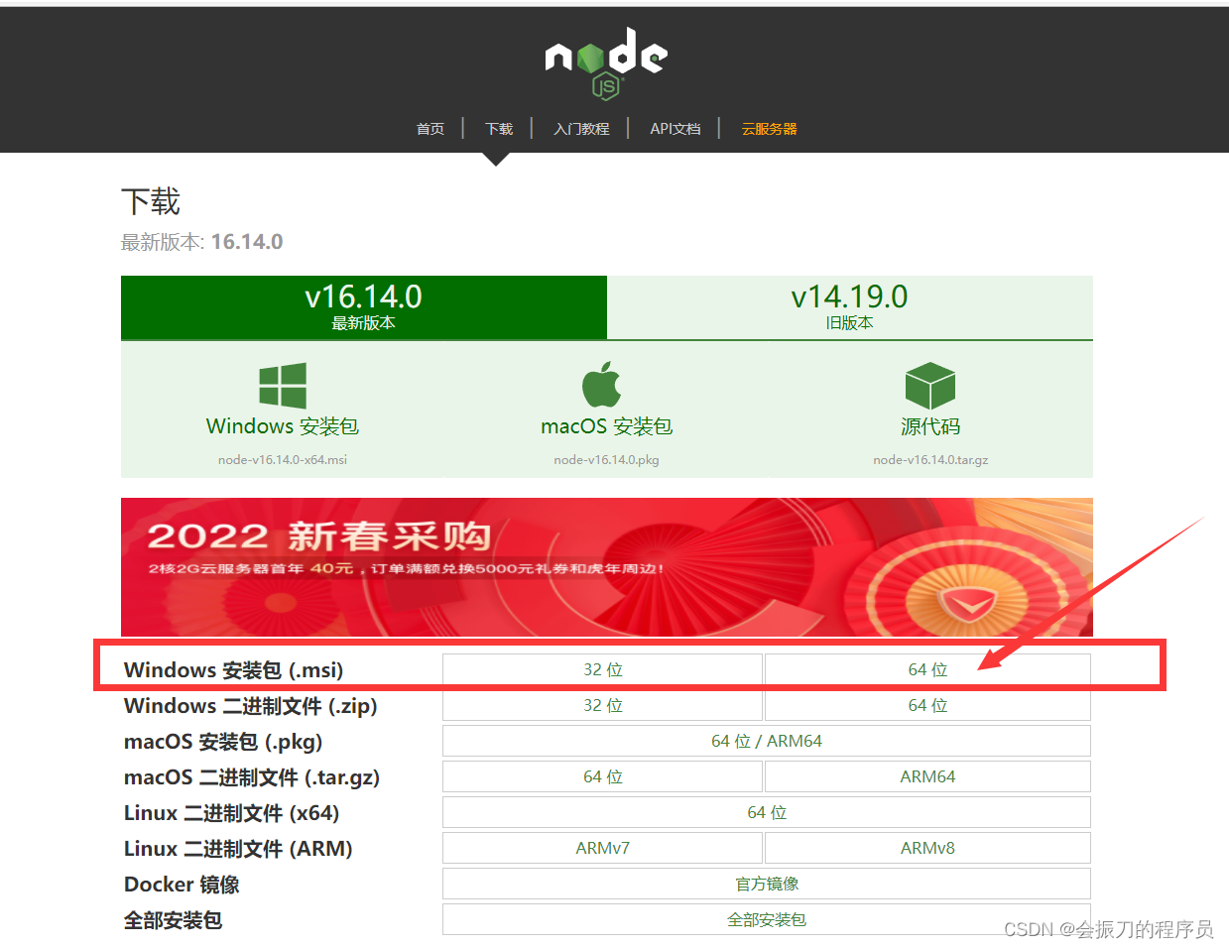The height and width of the screenshot is (948, 1229).
Task: Click the Node.js logo in the header
Action: coord(606,63)
